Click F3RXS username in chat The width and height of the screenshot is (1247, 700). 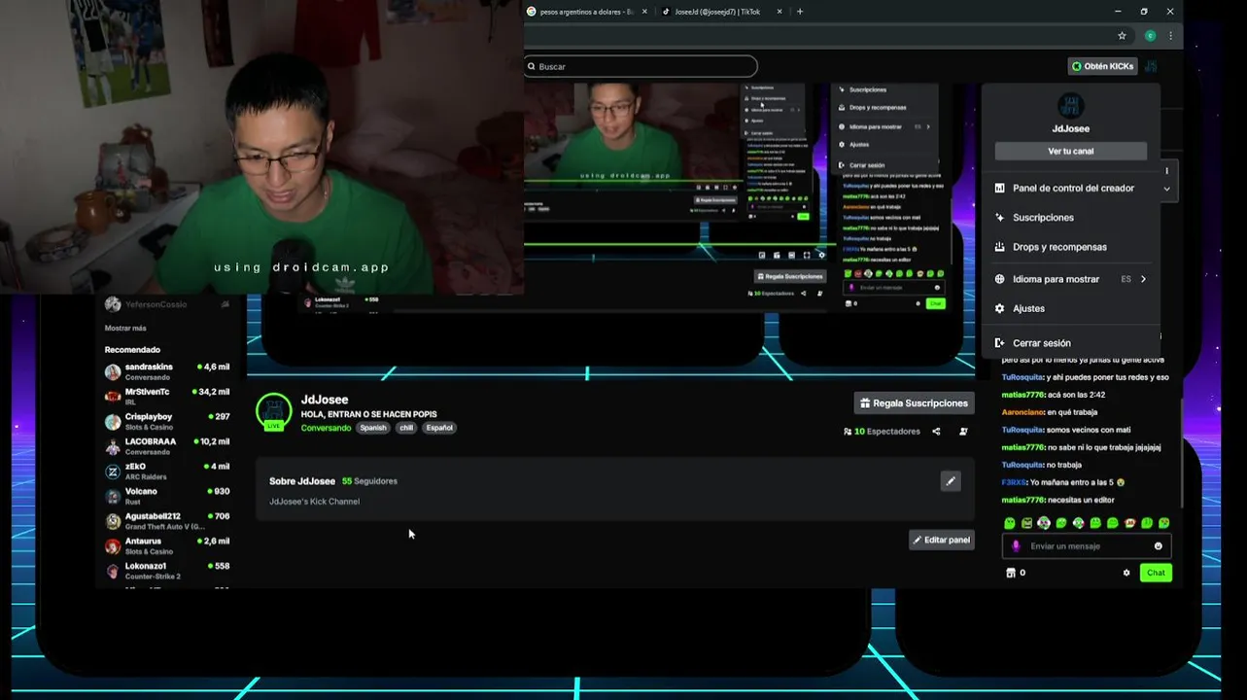pos(1014,482)
